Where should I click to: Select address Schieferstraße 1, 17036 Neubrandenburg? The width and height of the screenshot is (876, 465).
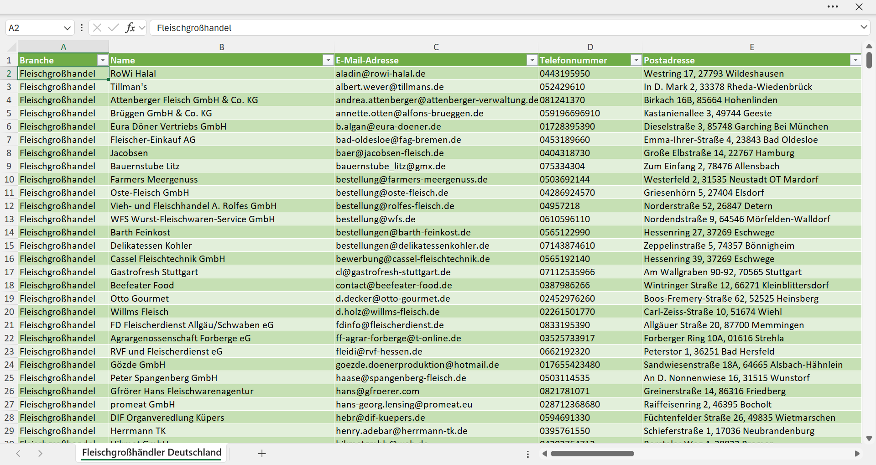click(752, 431)
